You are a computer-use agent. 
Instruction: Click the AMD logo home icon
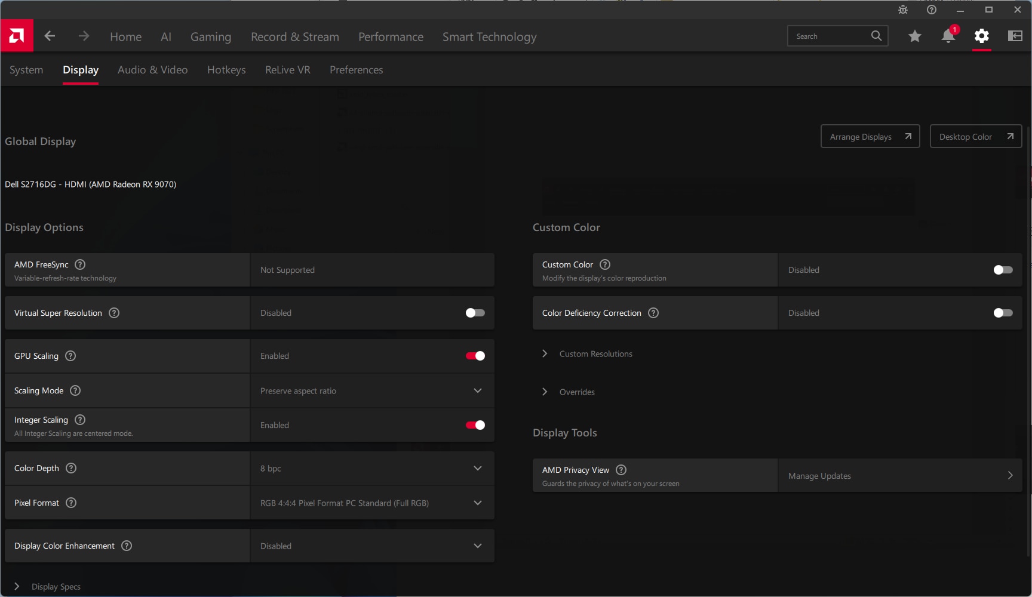click(x=17, y=36)
